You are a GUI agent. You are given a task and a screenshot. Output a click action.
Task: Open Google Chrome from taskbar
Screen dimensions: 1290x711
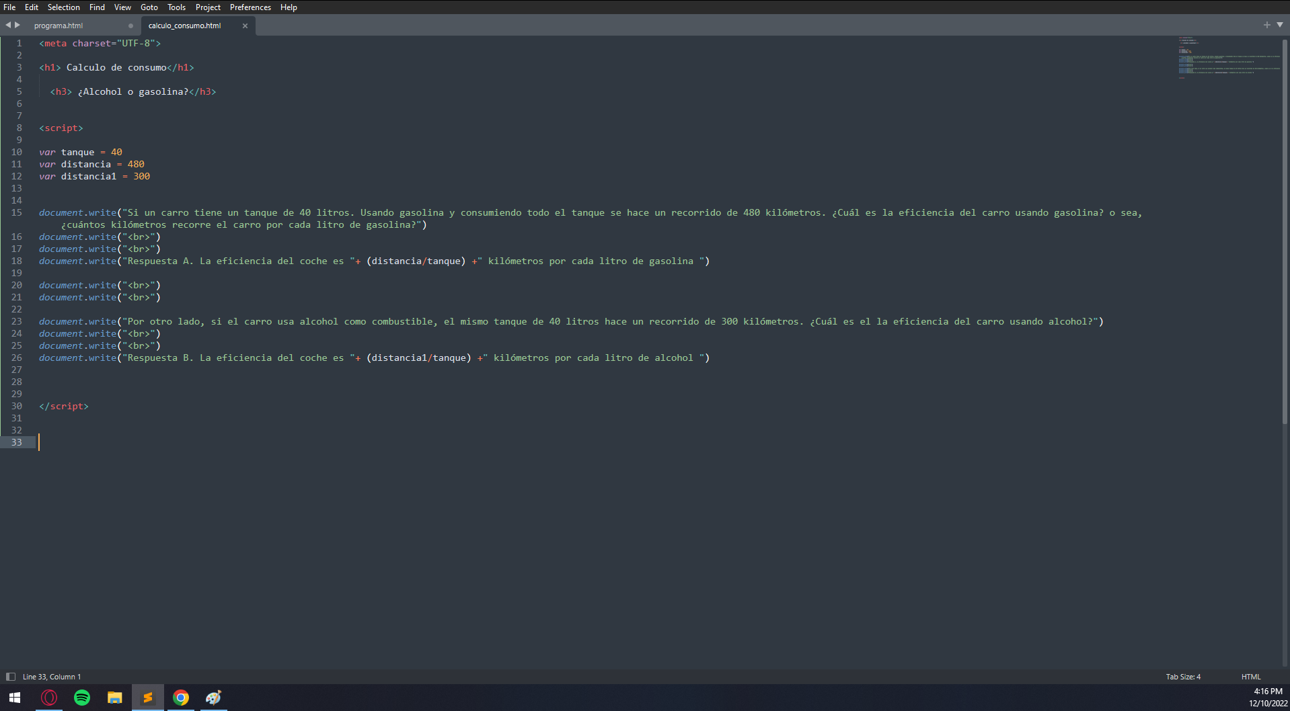click(x=181, y=698)
